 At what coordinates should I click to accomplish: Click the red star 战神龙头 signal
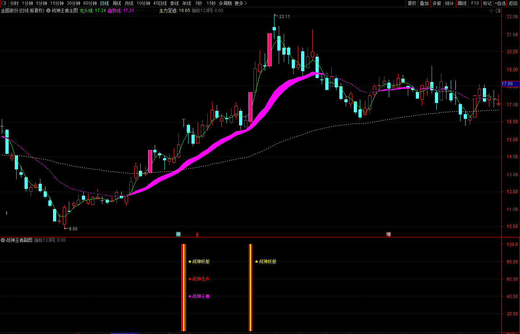tap(199, 279)
